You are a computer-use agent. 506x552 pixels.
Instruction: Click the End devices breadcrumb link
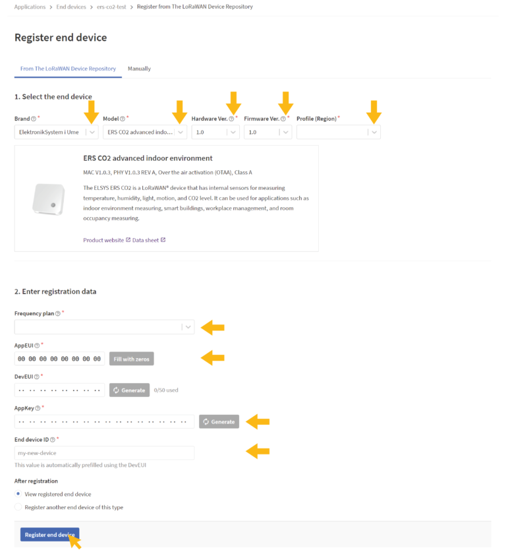pos(71,7)
